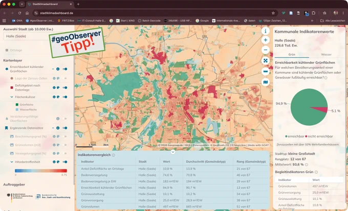
Task: Toggle Hitzebetroffenheit layer off
Action: (x=65, y=162)
